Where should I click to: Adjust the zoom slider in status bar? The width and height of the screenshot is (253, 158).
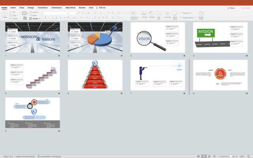pyautogui.click(x=231, y=156)
